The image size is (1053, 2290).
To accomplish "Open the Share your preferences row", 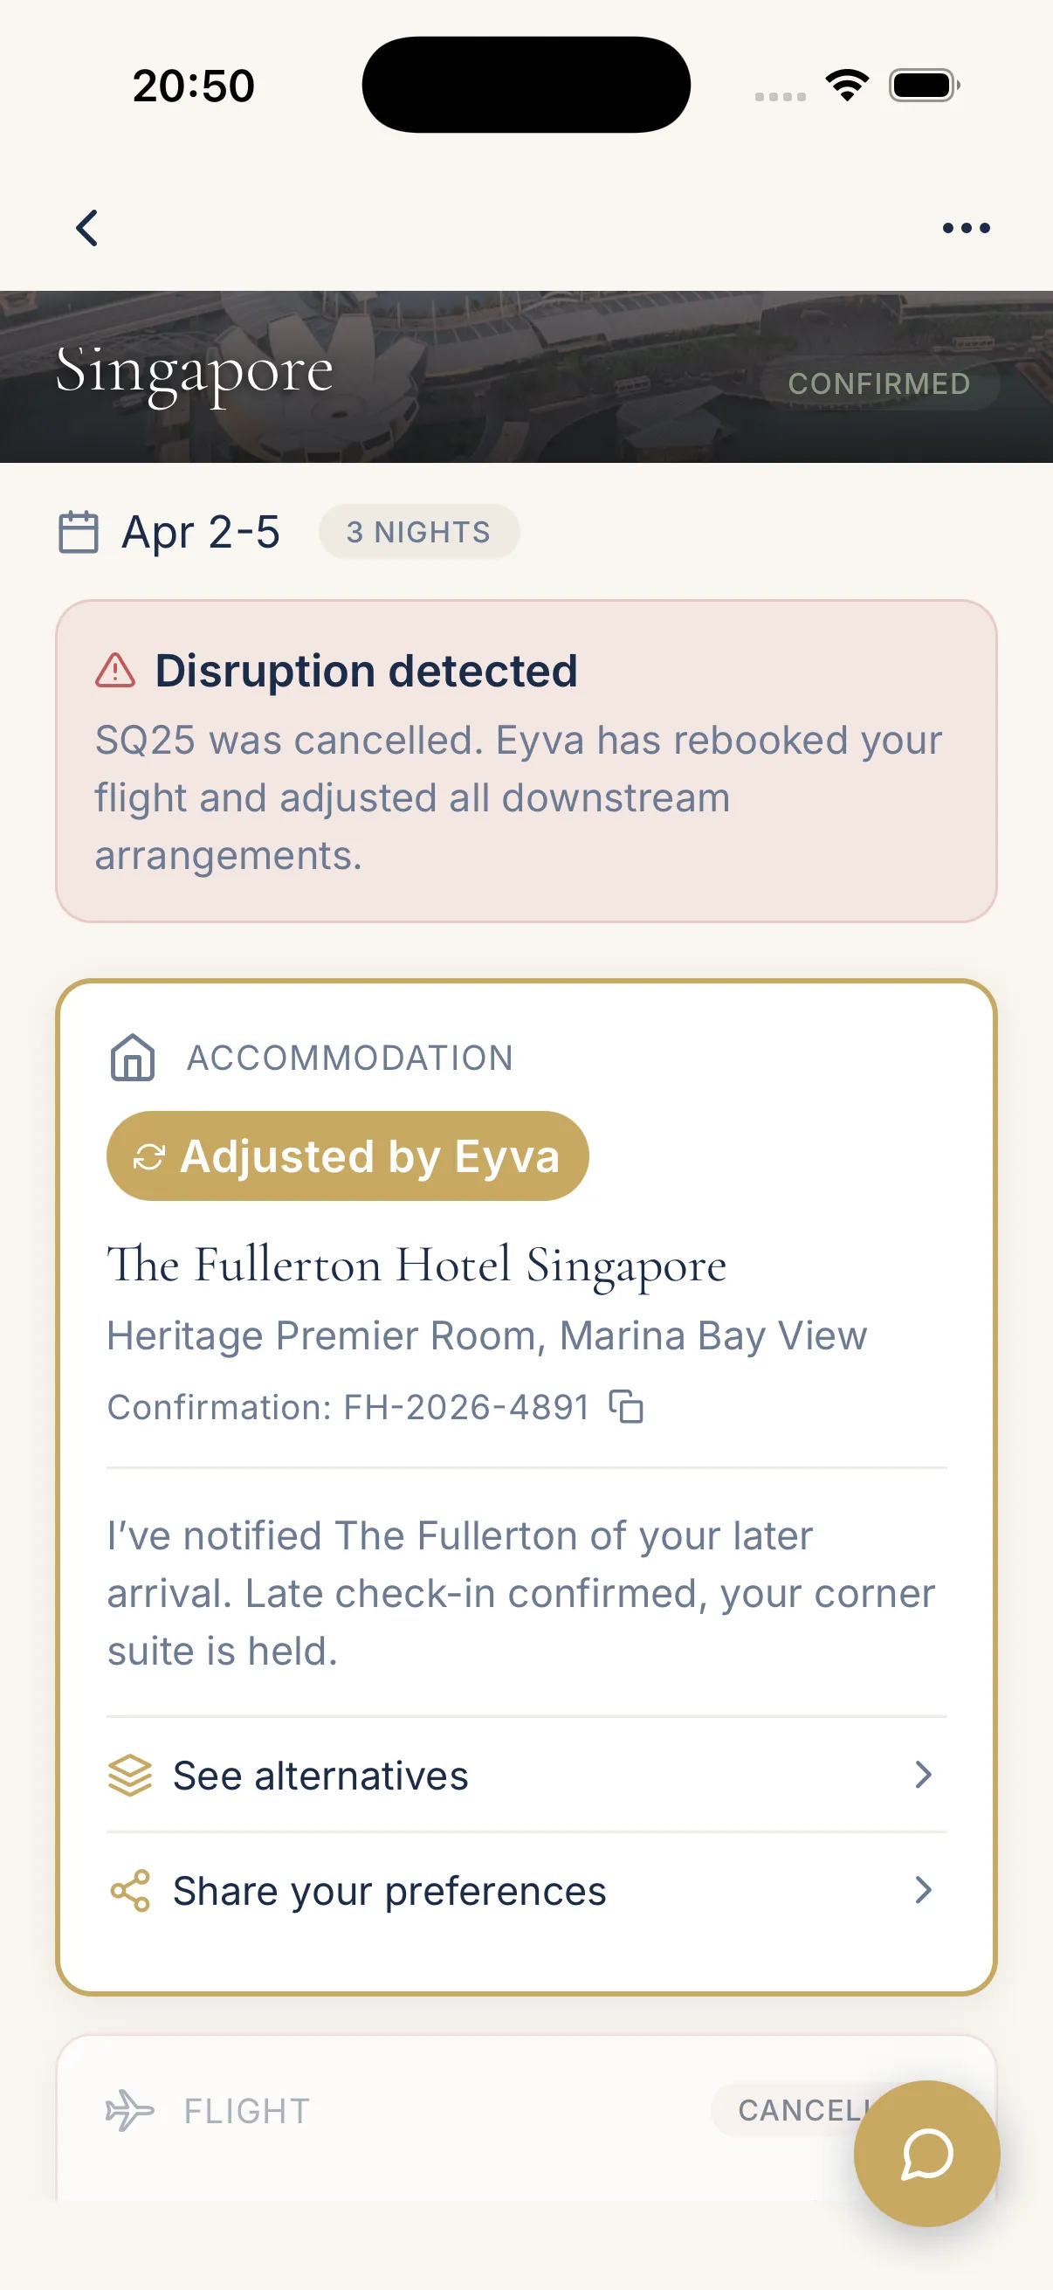I will pos(524,1890).
